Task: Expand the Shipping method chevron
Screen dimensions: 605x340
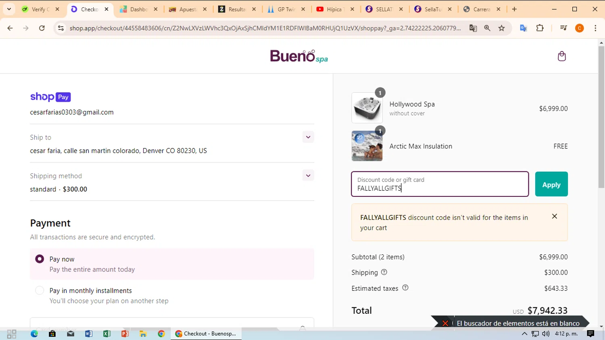Action: pyautogui.click(x=308, y=175)
